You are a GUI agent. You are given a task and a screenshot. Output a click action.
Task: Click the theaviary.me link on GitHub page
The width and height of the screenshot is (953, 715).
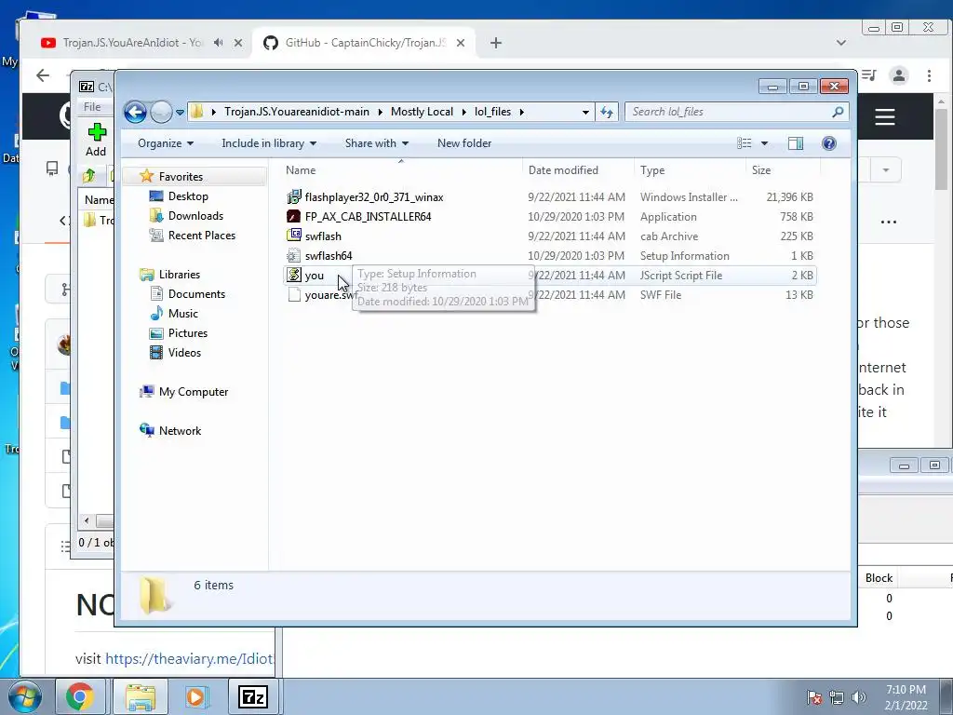point(190,659)
